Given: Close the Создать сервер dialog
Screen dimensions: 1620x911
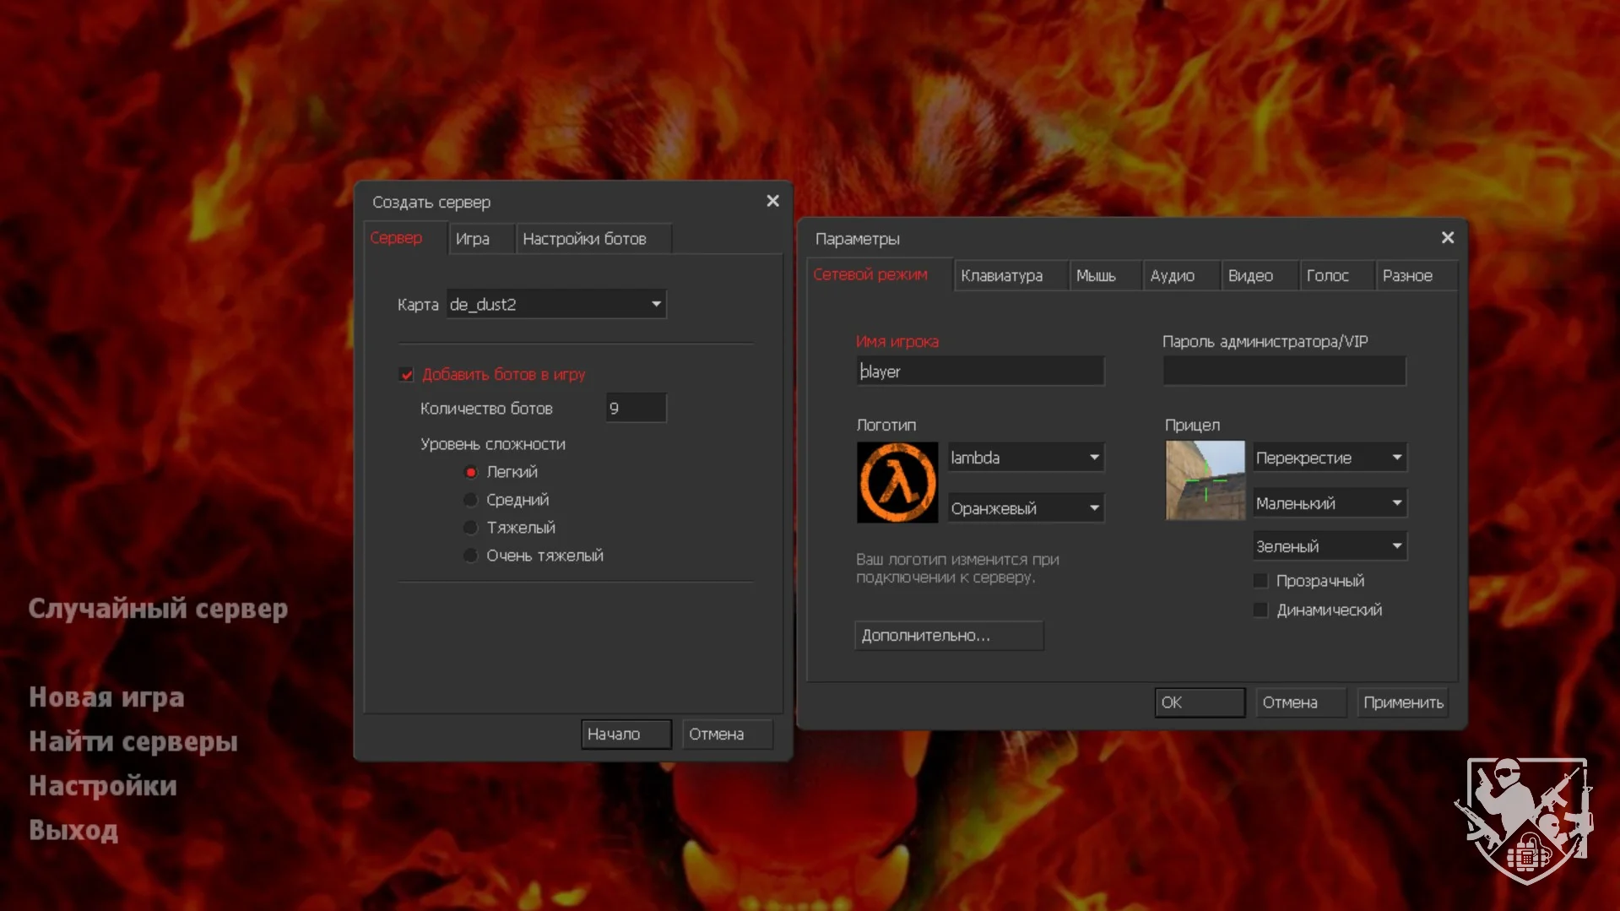Looking at the screenshot, I should pos(772,201).
